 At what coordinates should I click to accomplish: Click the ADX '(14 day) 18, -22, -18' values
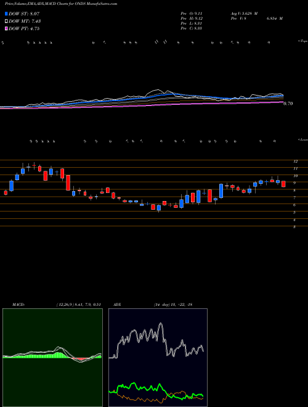(x=172, y=305)
